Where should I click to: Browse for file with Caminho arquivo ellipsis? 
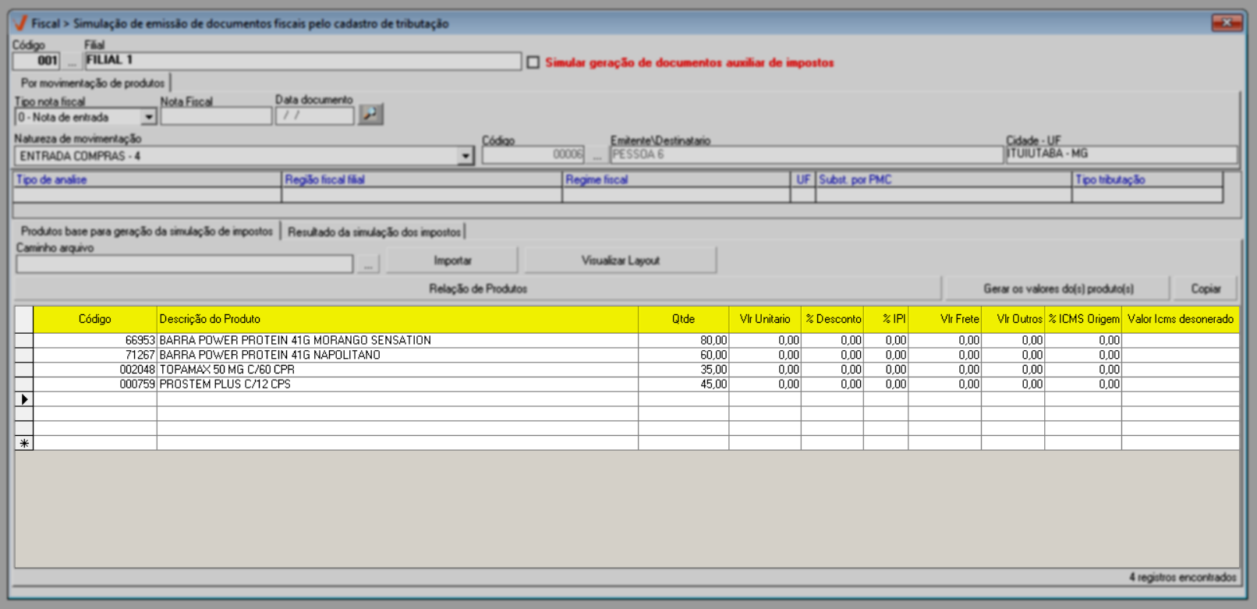tap(367, 264)
